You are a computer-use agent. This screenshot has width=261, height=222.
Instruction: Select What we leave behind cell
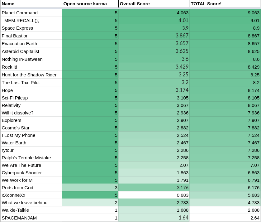coord(31,202)
